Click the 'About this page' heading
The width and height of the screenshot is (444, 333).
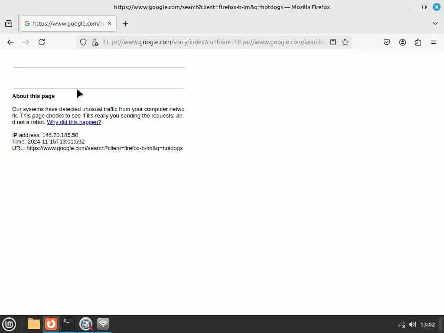click(x=33, y=96)
